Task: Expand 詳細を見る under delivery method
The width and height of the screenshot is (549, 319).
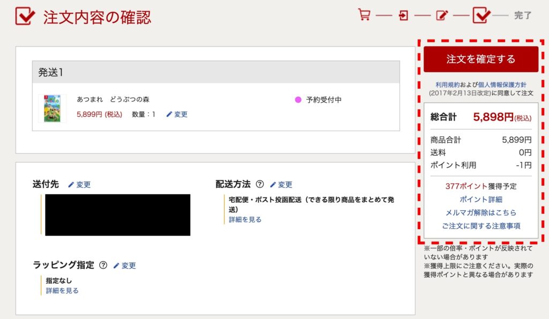Action: (x=245, y=219)
